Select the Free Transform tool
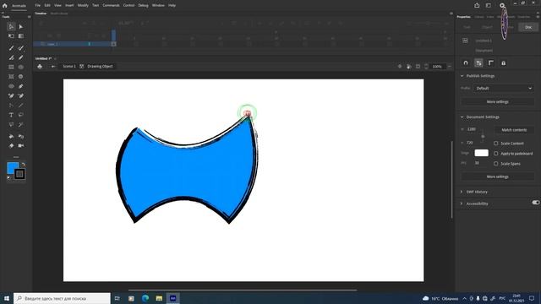541x304 pixels. (11, 35)
